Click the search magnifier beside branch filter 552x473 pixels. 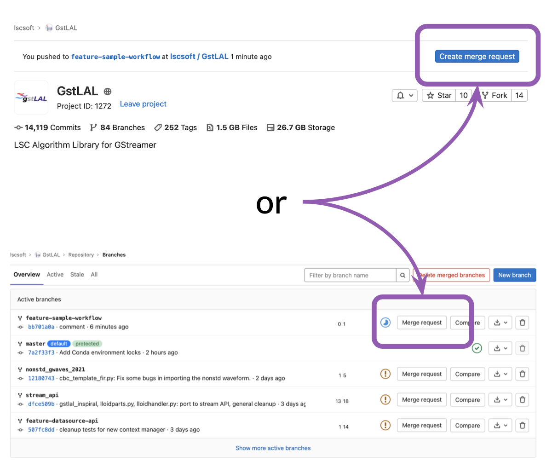point(402,275)
